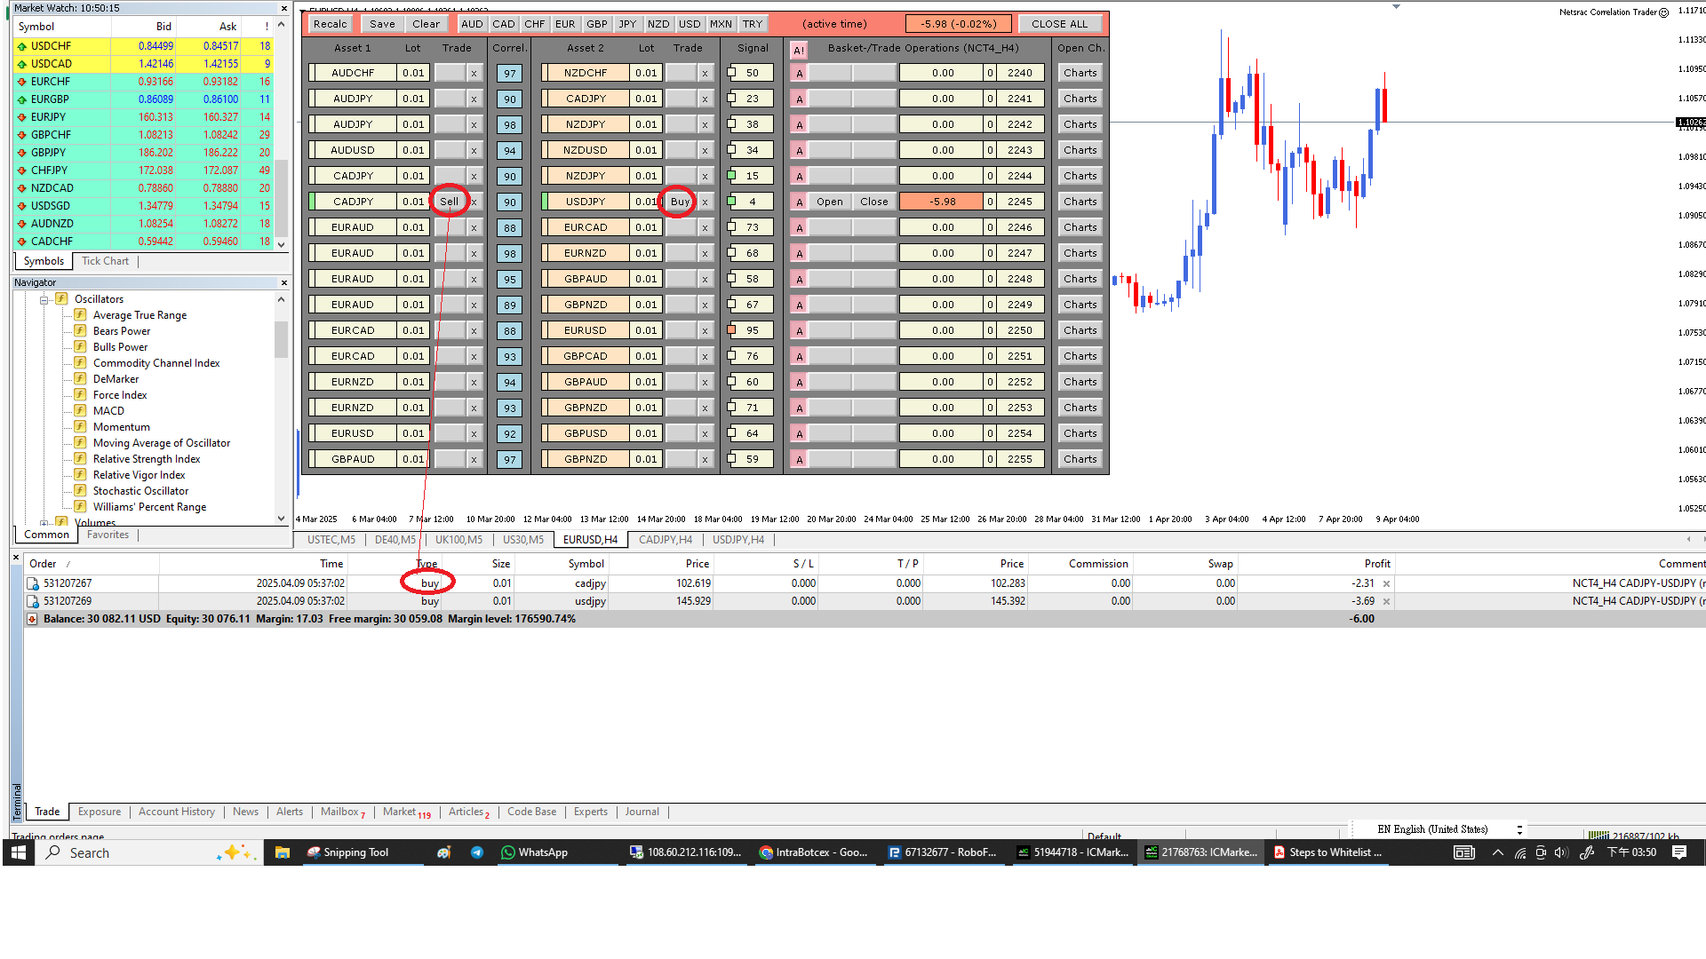Click the A! button in Basket header
The width and height of the screenshot is (1706, 959).
tap(798, 50)
